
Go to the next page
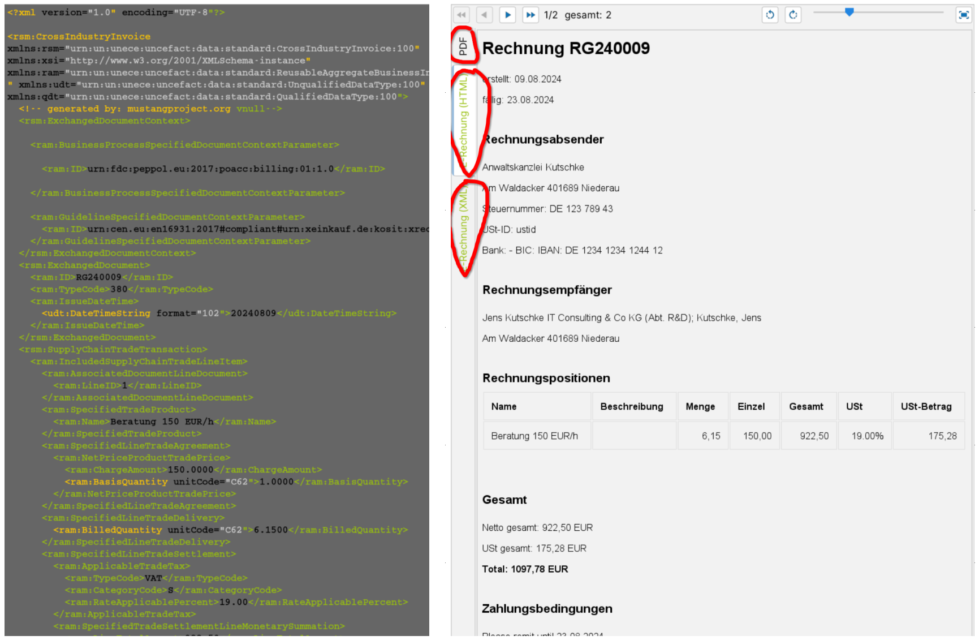coord(507,15)
